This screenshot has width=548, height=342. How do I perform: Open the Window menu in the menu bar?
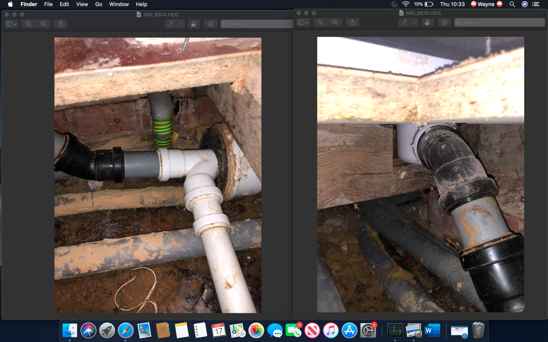pos(119,4)
